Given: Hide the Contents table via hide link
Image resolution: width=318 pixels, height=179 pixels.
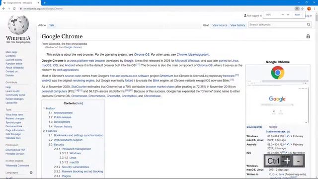Looking at the screenshot, I should 79,103.
